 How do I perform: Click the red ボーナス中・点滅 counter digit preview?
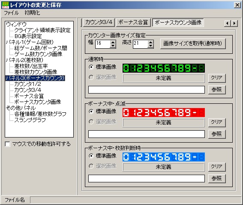coord(163,112)
